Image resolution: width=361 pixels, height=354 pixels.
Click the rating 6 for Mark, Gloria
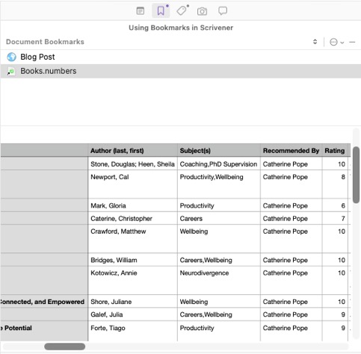[335, 205]
